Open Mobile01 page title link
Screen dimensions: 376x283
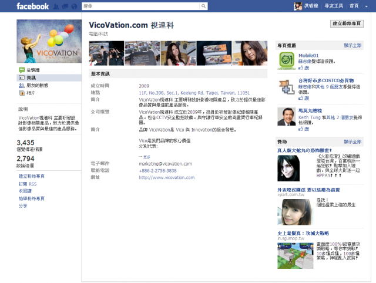308,55
